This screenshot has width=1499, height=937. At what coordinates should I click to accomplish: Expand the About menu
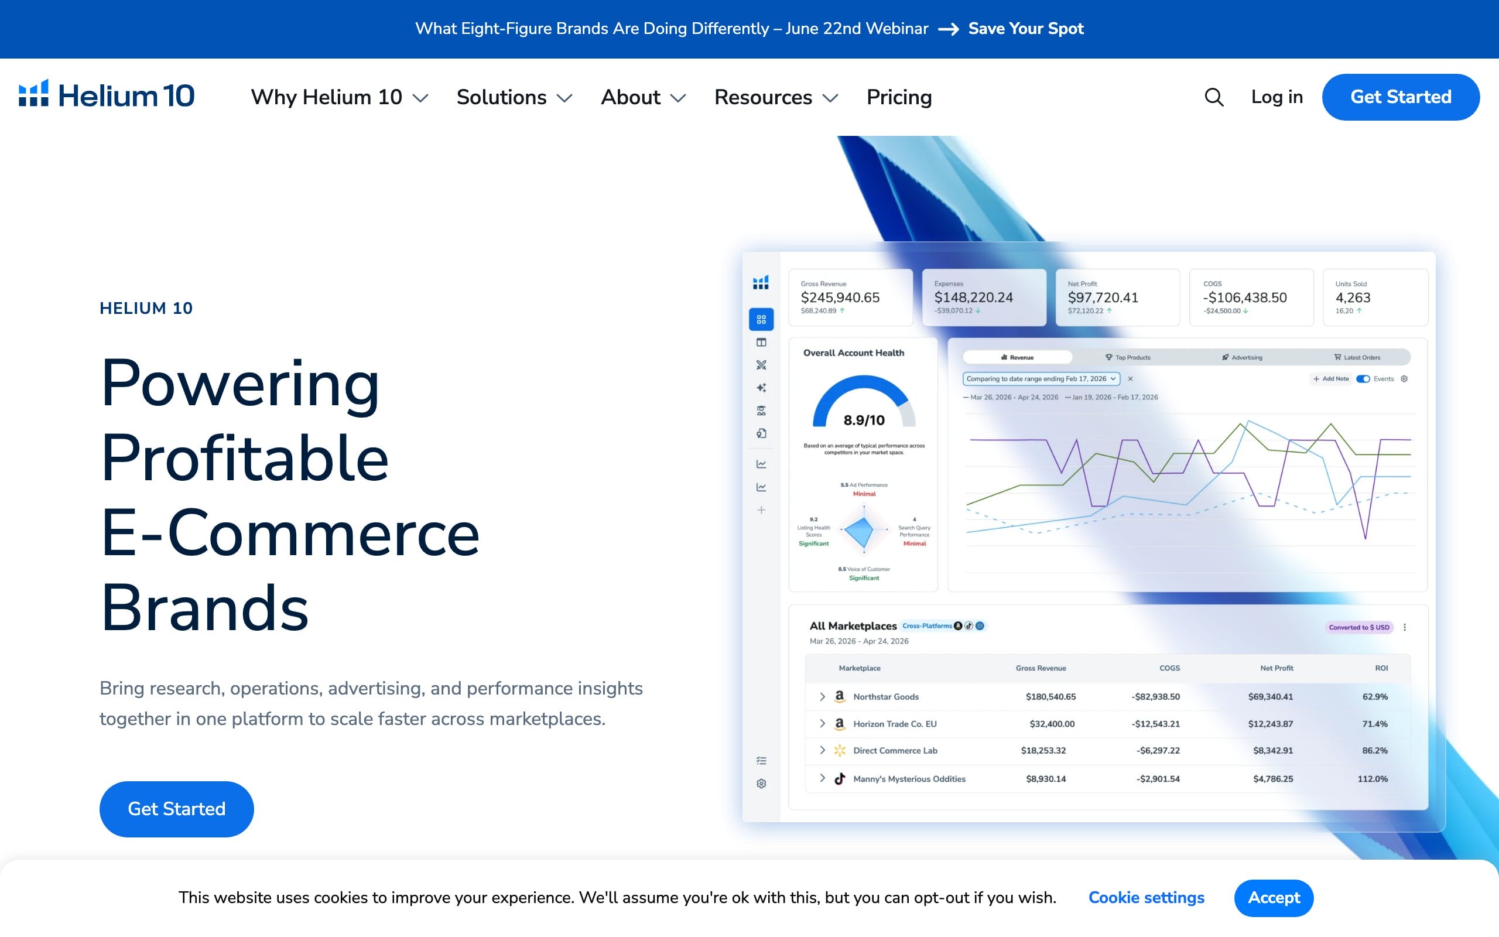point(643,97)
